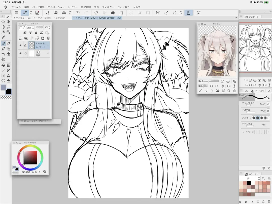This screenshot has width=272, height=204.
Task: Open the フィルター menu
Action: click(108, 7)
